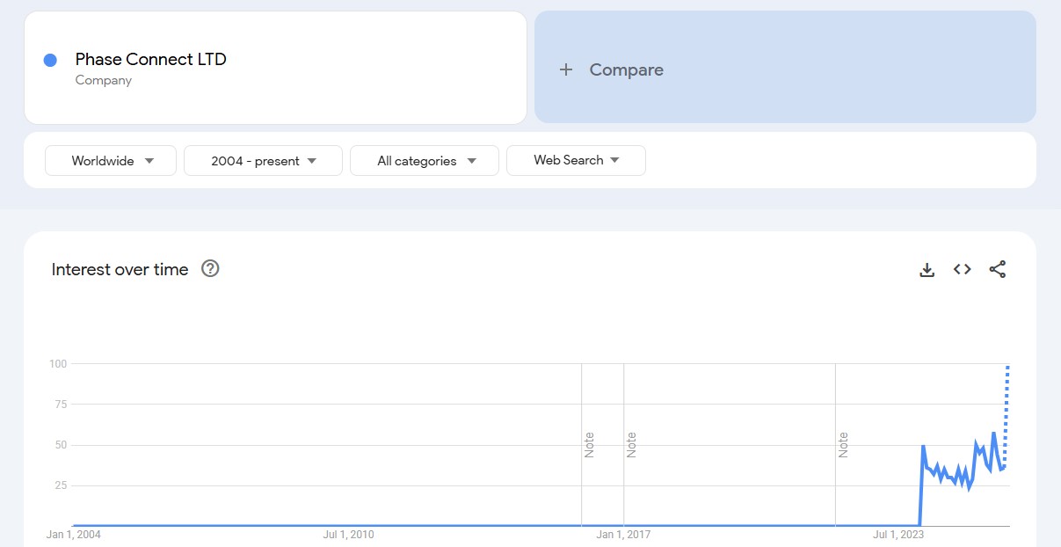
Task: Click the Jul 1, 2023 axis label
Action: click(x=898, y=534)
